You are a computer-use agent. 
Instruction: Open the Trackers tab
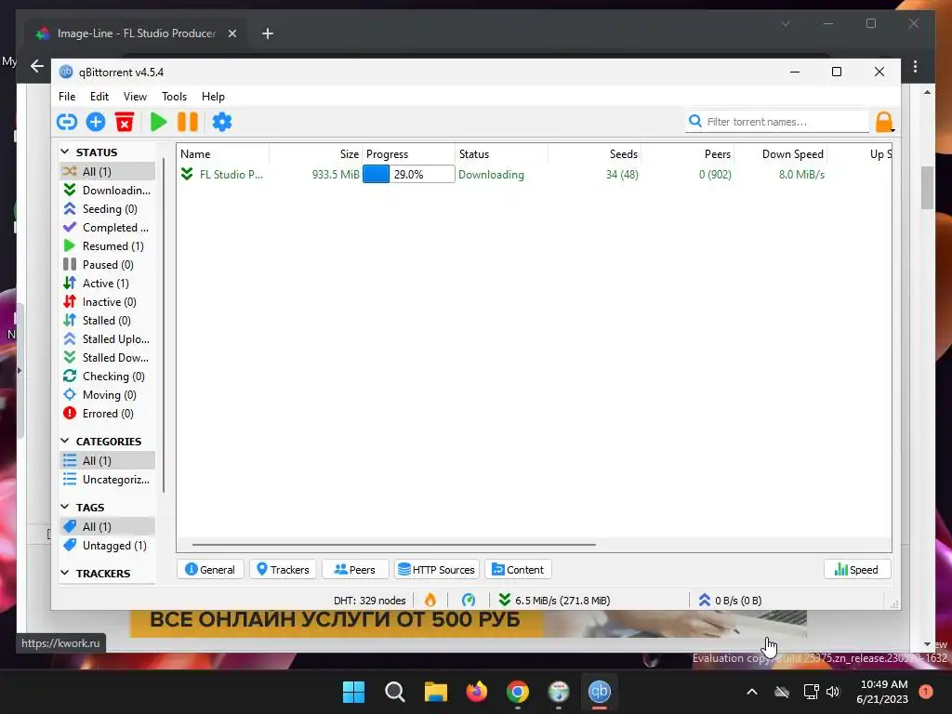pyautogui.click(x=283, y=570)
